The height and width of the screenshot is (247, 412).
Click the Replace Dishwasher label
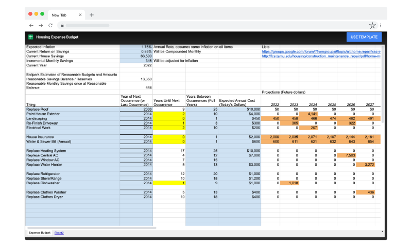click(43, 183)
